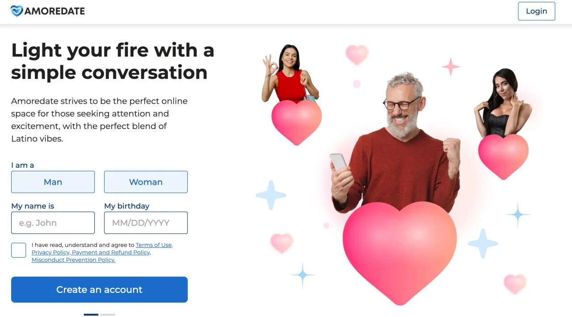572x317 pixels.
Task: Open the Login page
Action: (x=536, y=11)
